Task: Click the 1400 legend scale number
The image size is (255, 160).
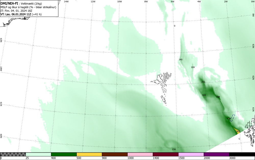Action: pos(156,158)
